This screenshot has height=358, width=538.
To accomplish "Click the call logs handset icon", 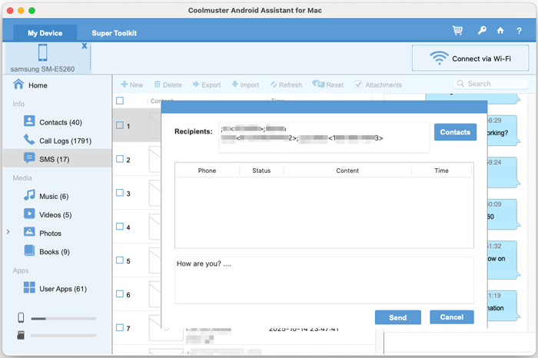I will 29,140.
